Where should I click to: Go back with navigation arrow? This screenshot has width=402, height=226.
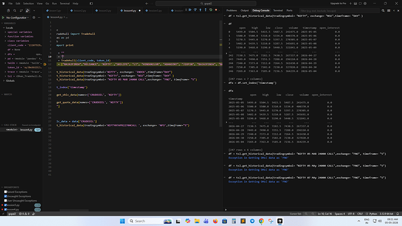tap(147, 3)
